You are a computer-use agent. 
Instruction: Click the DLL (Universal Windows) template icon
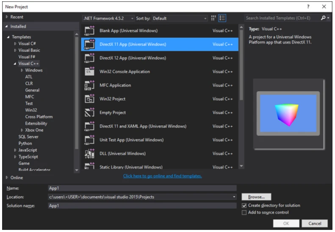pos(89,154)
